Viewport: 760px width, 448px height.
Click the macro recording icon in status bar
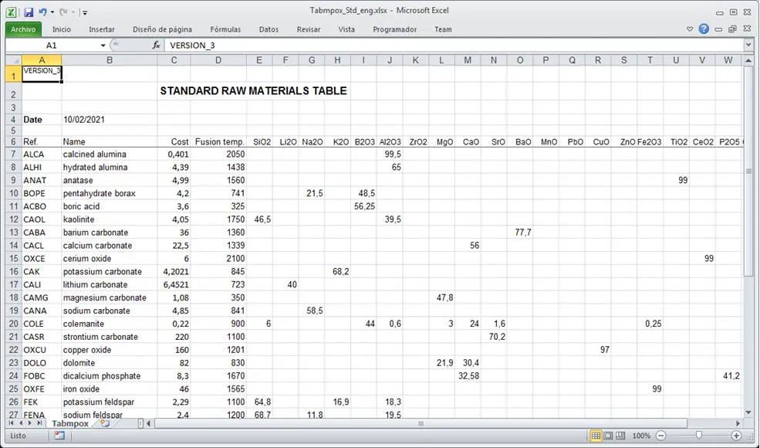(x=59, y=436)
